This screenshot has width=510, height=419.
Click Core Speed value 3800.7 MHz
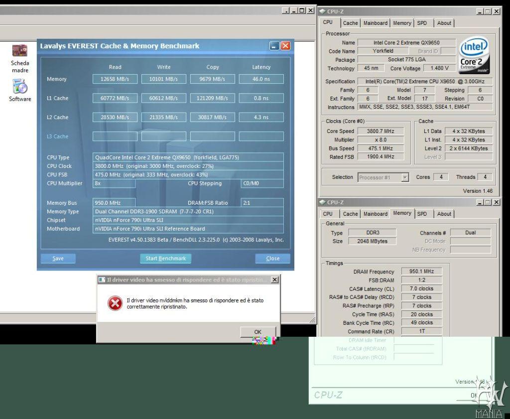point(381,131)
